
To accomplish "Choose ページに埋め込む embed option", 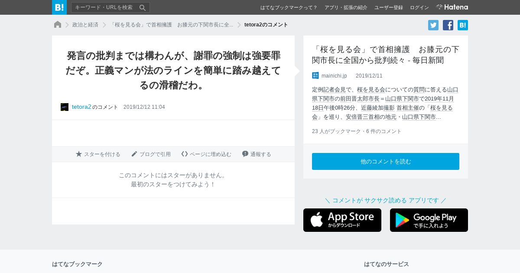I will (206, 154).
